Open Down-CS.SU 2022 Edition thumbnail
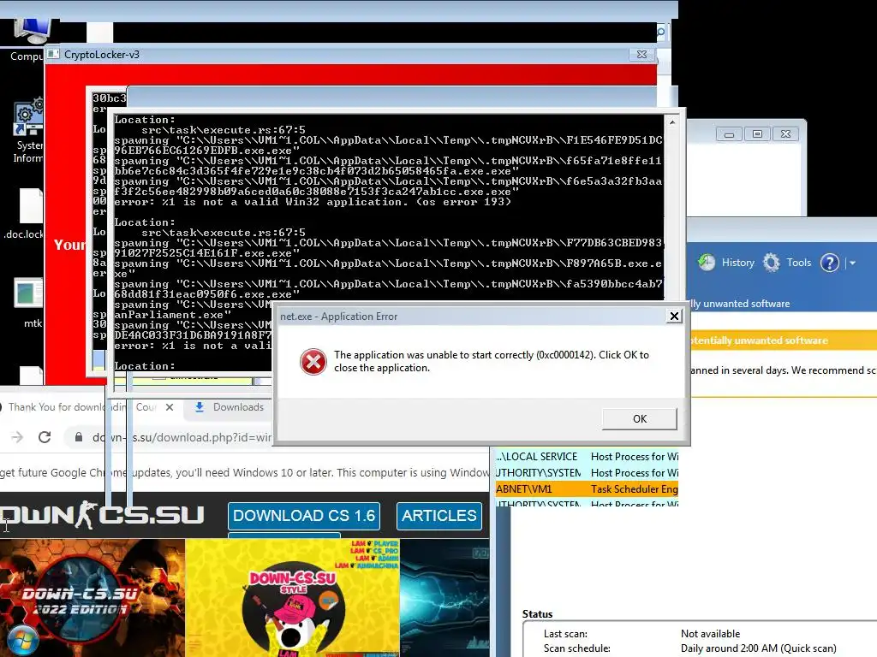The width and height of the screenshot is (877, 657). [92, 598]
